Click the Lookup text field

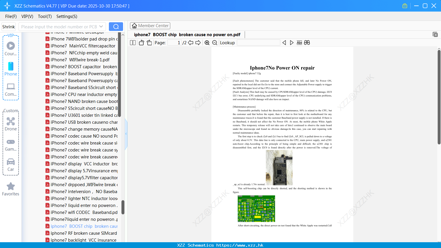point(258,43)
